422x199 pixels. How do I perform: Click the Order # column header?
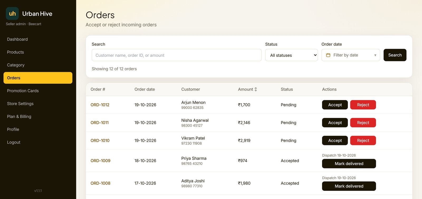98,89
